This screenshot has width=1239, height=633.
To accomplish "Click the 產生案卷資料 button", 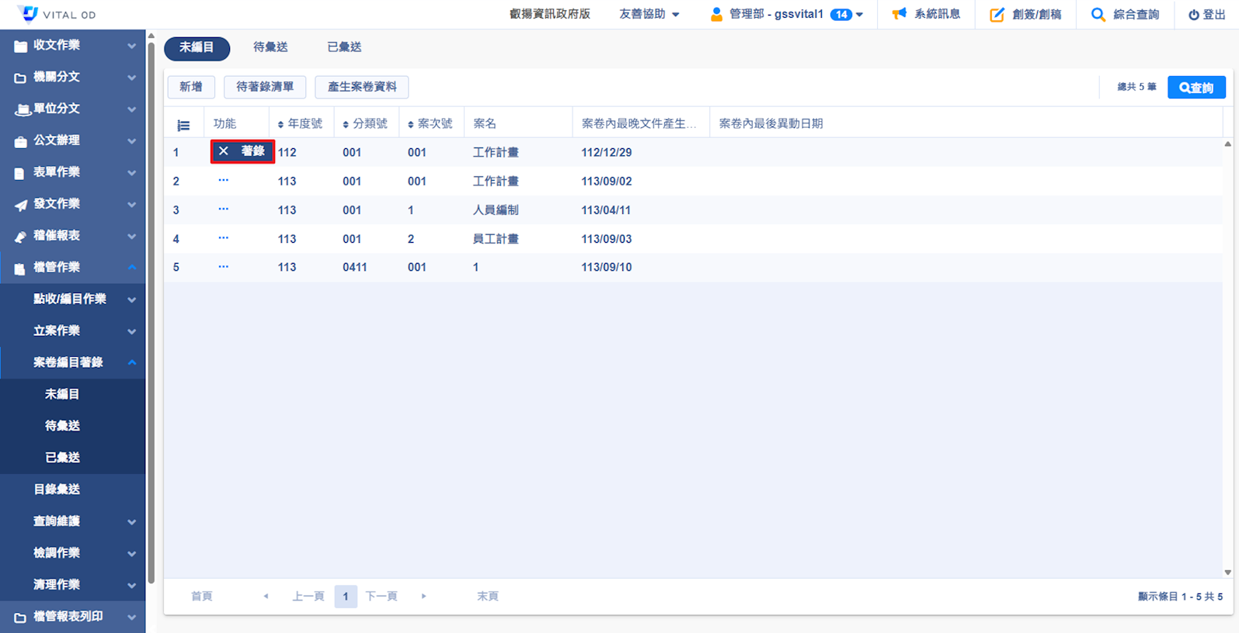I will 362,87.
